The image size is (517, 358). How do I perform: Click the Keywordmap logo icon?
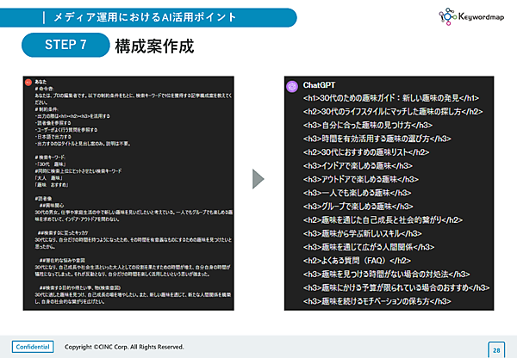(x=448, y=15)
